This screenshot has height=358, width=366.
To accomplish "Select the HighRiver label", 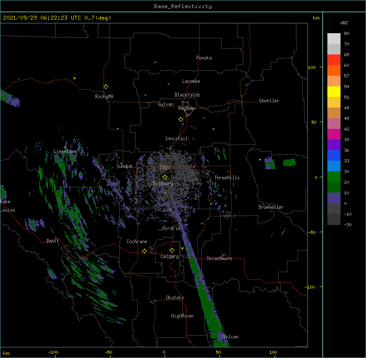I will 183,316.
